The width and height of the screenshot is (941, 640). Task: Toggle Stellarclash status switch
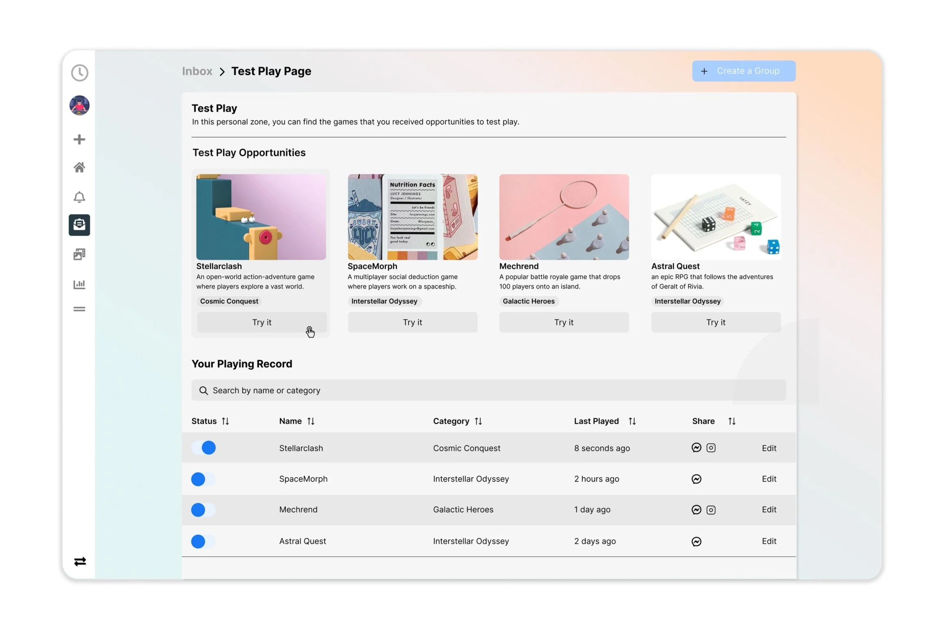[204, 448]
